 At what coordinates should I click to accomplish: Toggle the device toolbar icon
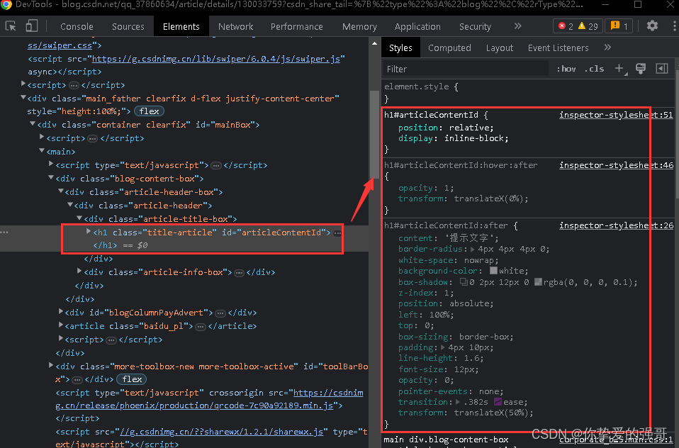[x=30, y=26]
